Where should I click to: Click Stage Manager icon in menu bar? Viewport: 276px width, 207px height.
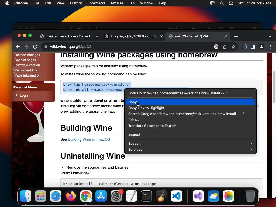pyautogui.click(x=213, y=3)
